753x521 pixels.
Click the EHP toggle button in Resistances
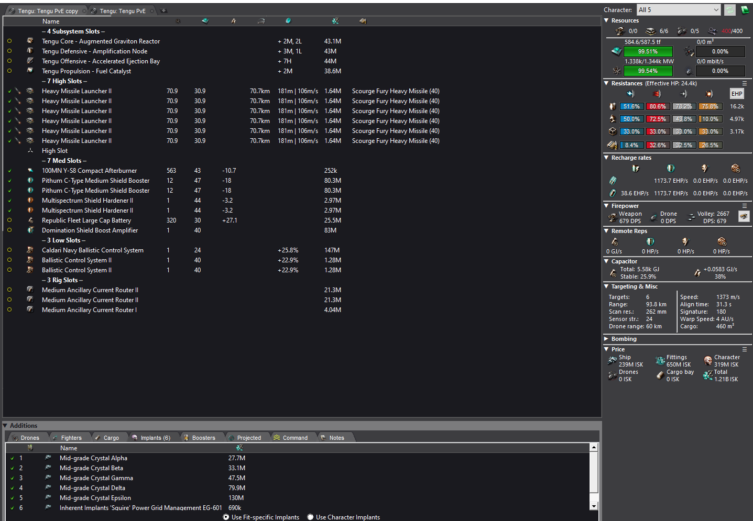click(x=737, y=94)
